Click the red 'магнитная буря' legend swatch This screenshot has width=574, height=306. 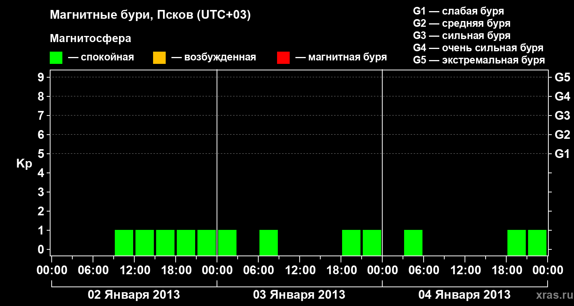(x=283, y=58)
